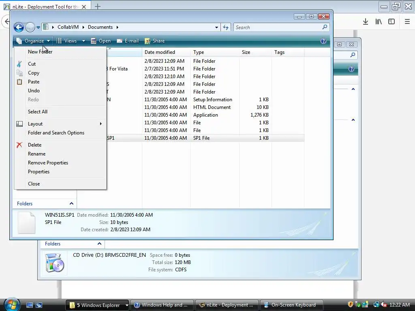415x311 pixels.
Task: Sort by the Size column header
Action: (255, 52)
